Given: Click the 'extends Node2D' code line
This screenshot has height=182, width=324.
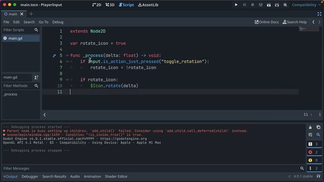Looking at the screenshot, I should 88,31.
